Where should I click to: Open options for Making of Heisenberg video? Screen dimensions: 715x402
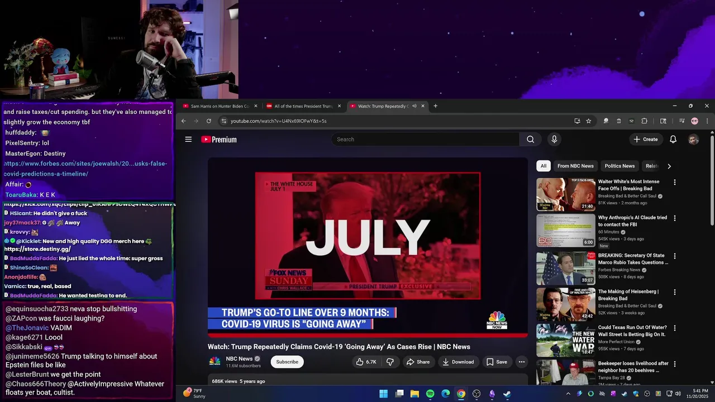pyautogui.click(x=674, y=292)
